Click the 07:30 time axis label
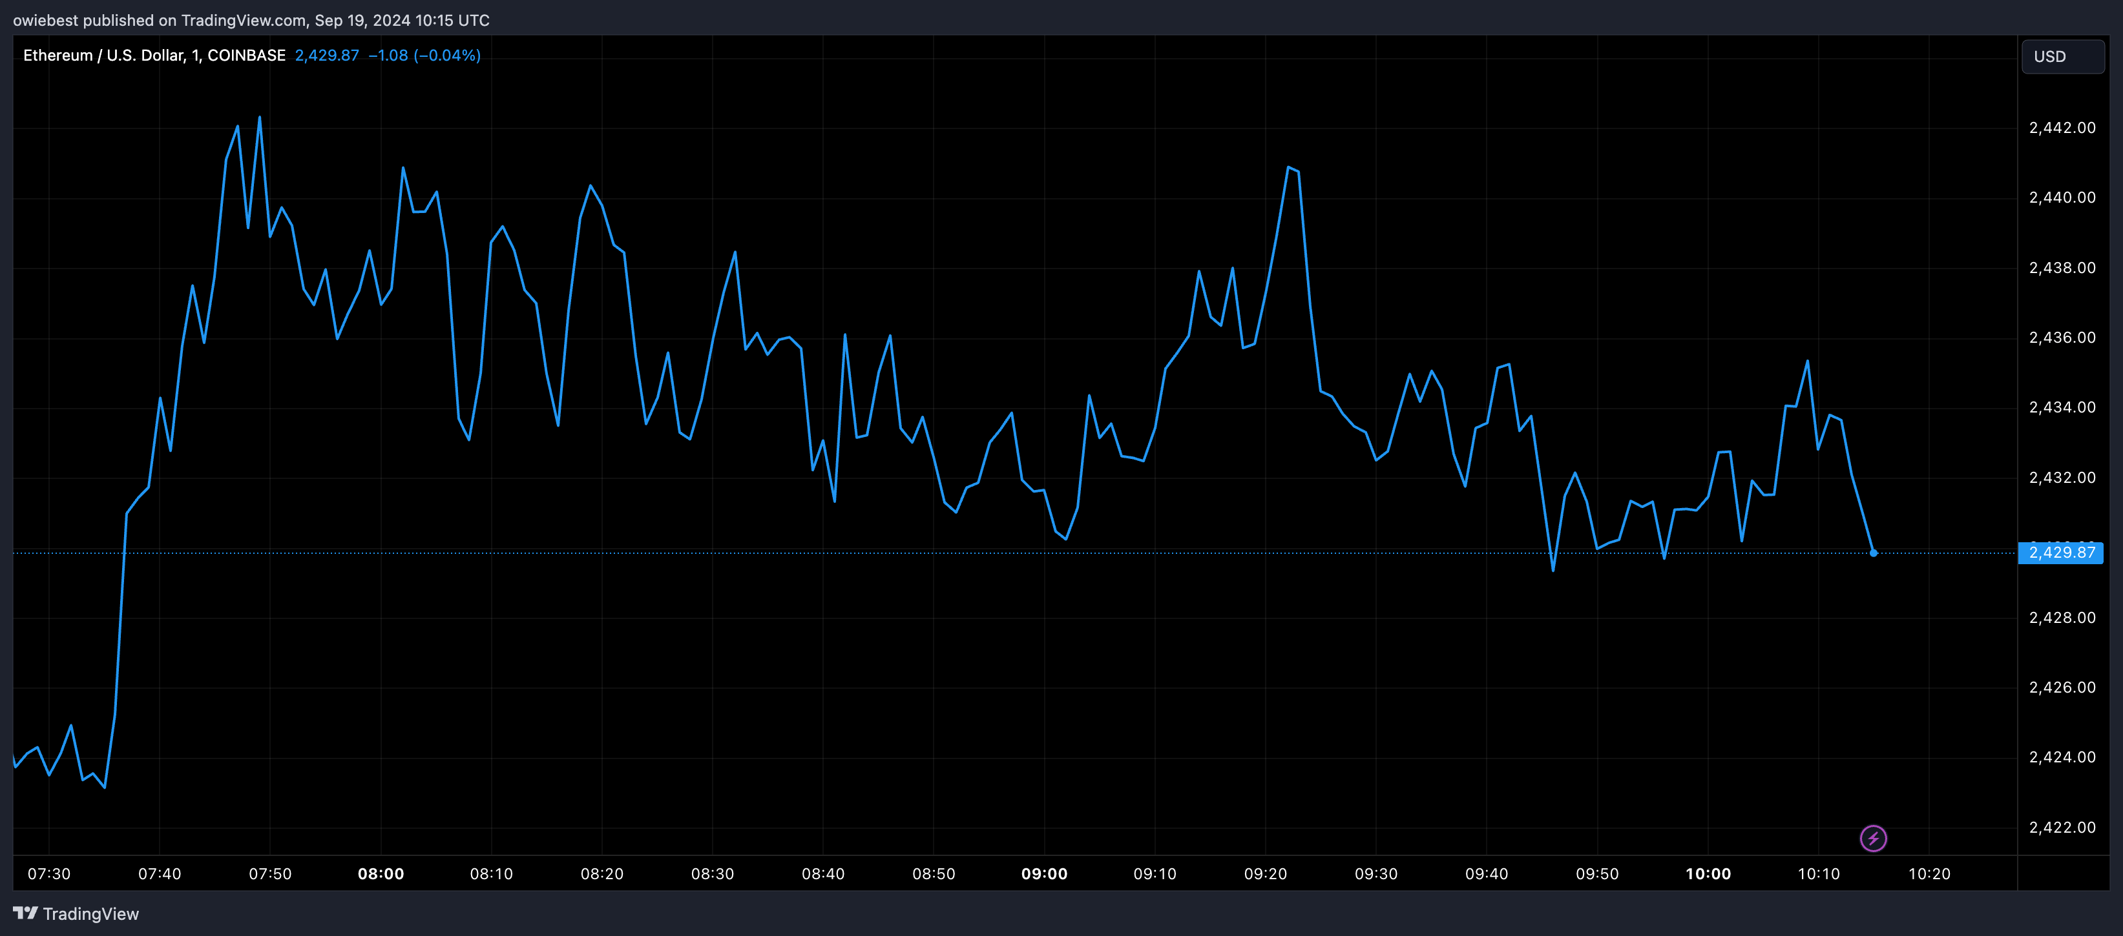The image size is (2123, 936). (48, 873)
